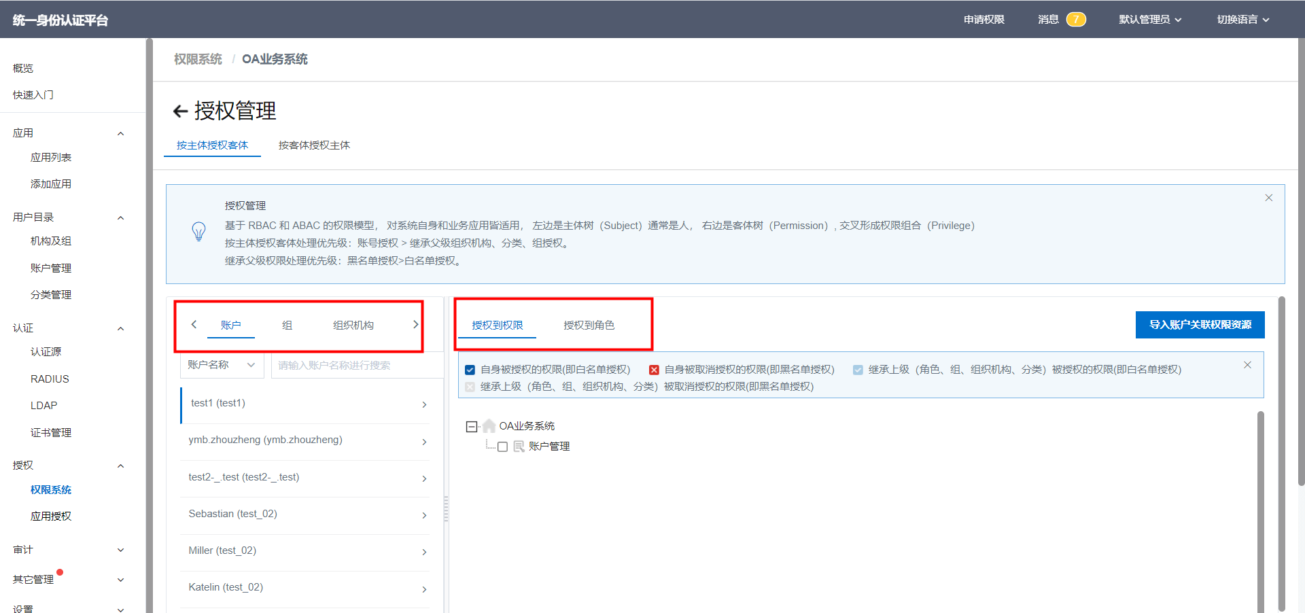Click the 导入账户关联权限资源 button
The image size is (1305, 613).
[1200, 325]
